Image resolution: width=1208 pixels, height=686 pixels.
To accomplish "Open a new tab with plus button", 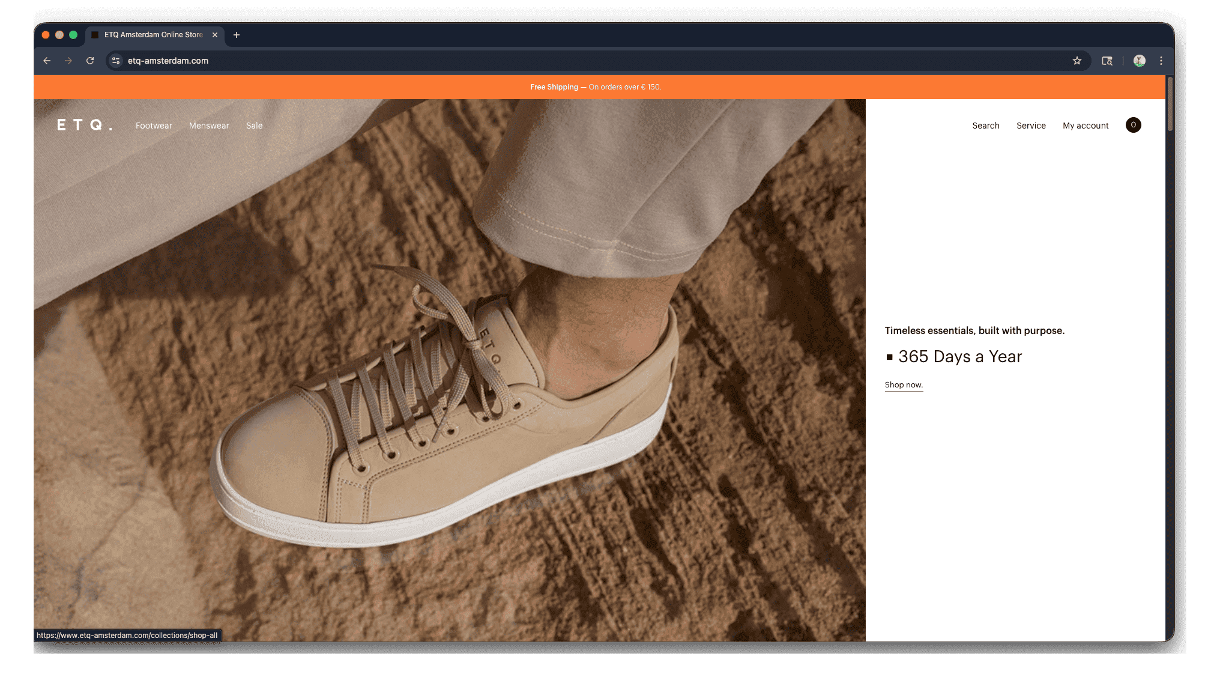I will [x=237, y=35].
